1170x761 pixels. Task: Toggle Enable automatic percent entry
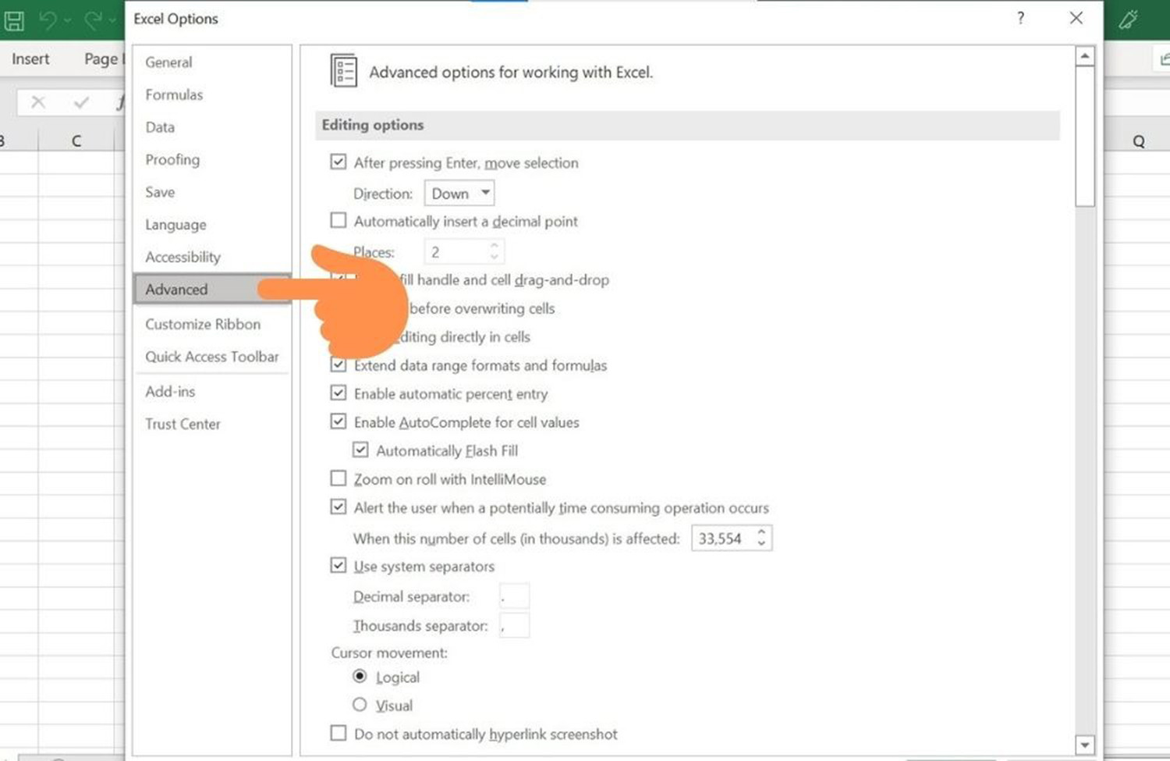click(x=339, y=393)
